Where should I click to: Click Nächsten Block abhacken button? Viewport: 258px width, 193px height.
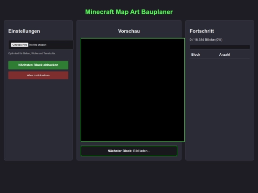point(38,65)
